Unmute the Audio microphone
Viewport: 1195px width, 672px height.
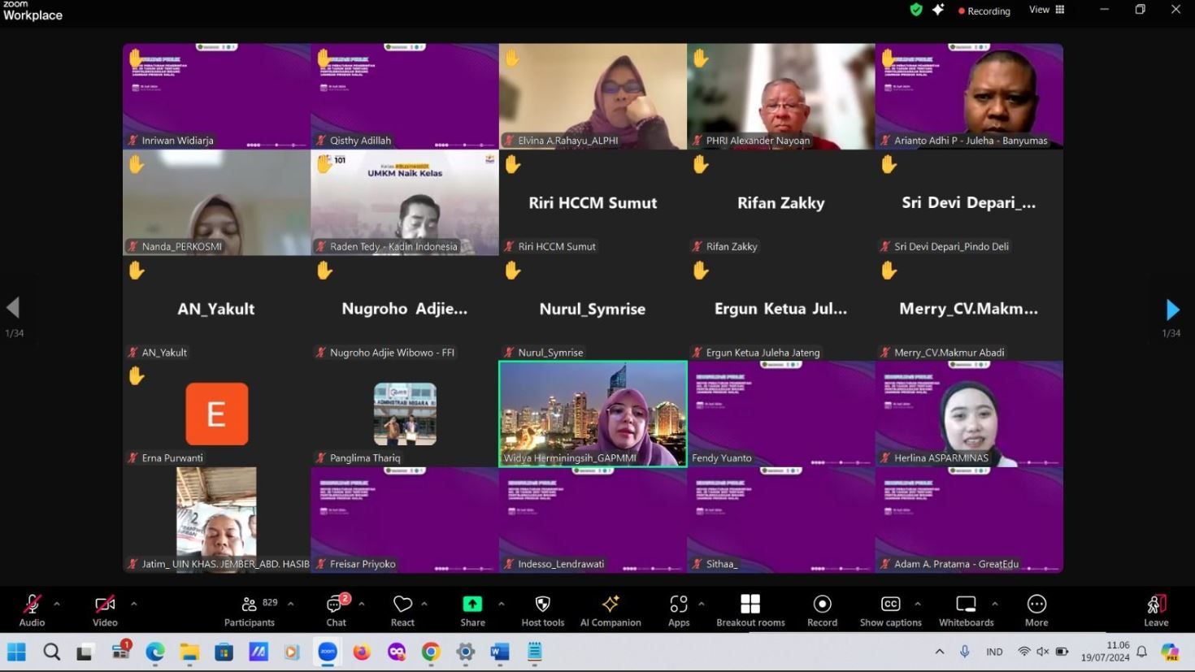click(33, 610)
